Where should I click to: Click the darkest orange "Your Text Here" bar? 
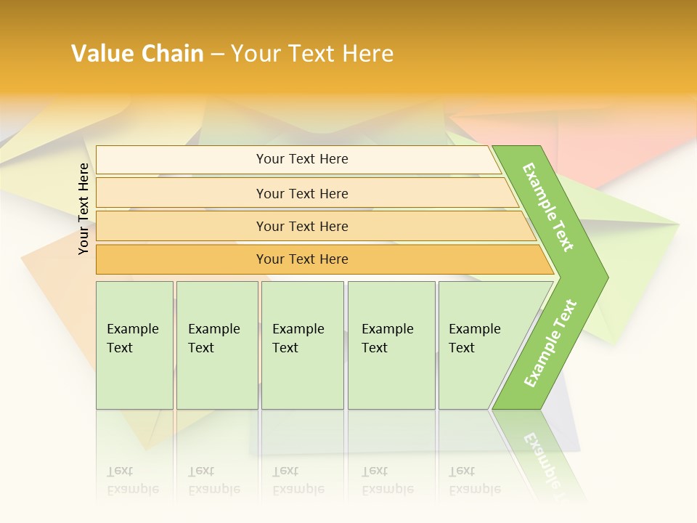[x=302, y=259]
